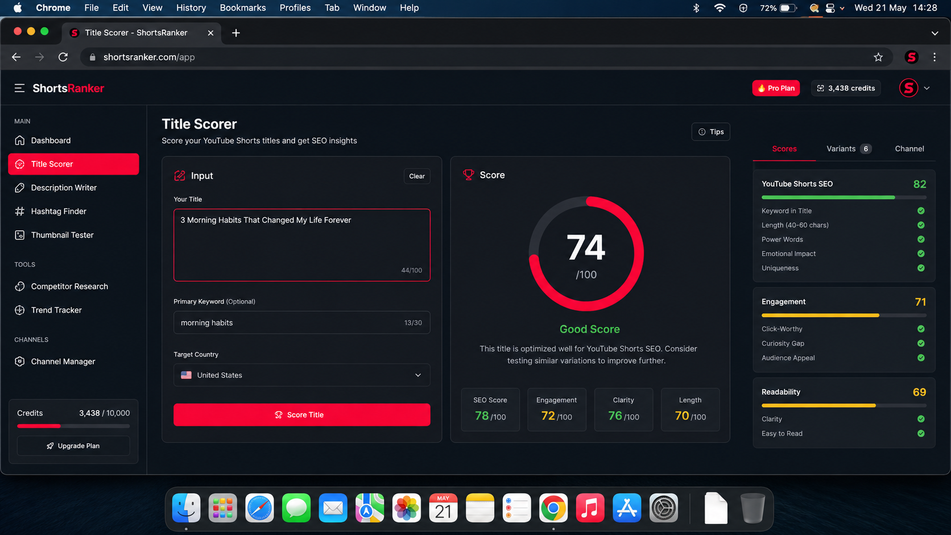
Task: Click the Primary Keyword input field
Action: pyautogui.click(x=301, y=322)
